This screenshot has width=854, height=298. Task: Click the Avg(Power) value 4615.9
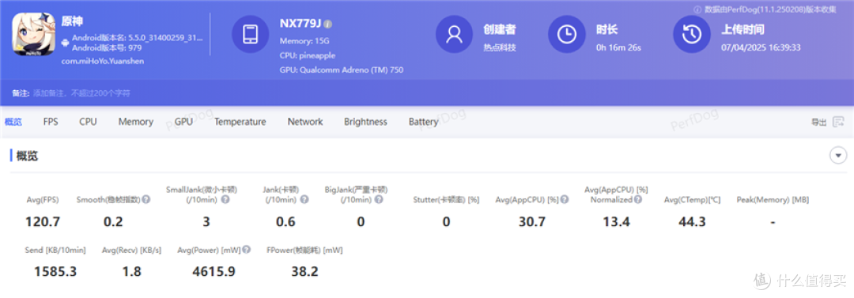(x=214, y=271)
